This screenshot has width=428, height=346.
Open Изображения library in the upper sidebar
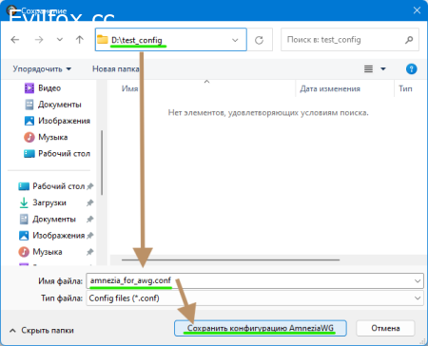coord(57,121)
